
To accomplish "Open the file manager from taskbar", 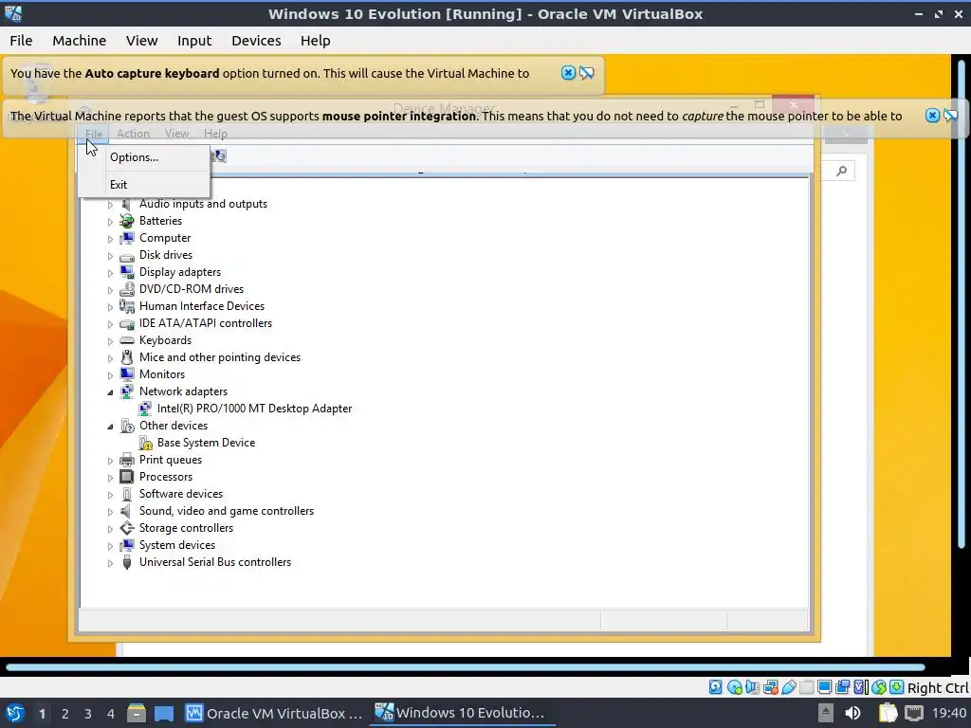I will tap(137, 713).
